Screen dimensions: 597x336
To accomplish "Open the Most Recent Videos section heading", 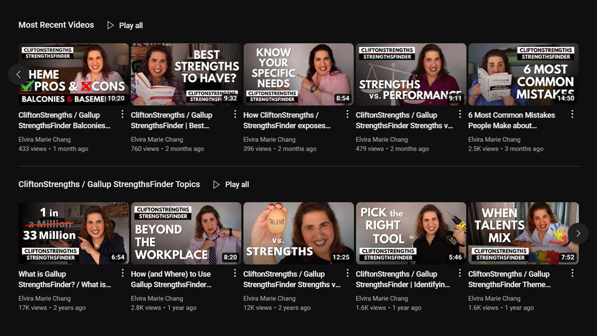I will coord(56,25).
